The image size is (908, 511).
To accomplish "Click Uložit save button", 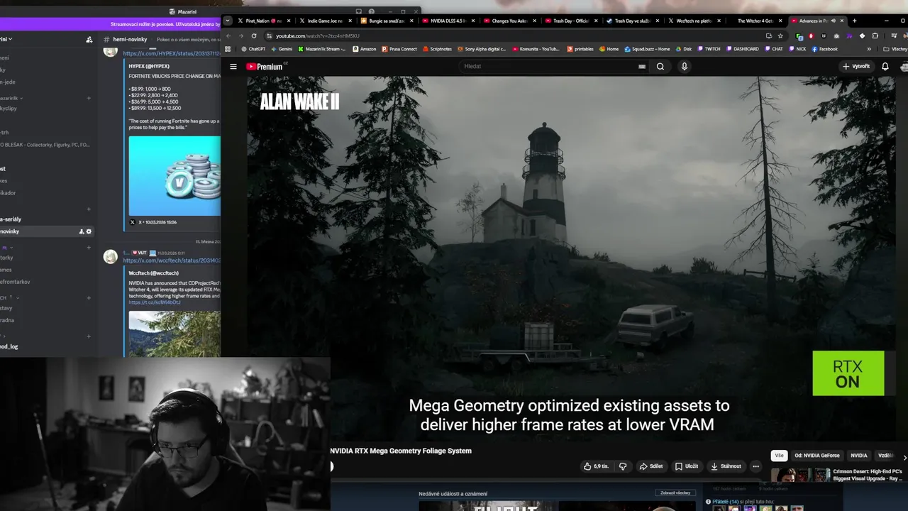I will click(x=687, y=466).
